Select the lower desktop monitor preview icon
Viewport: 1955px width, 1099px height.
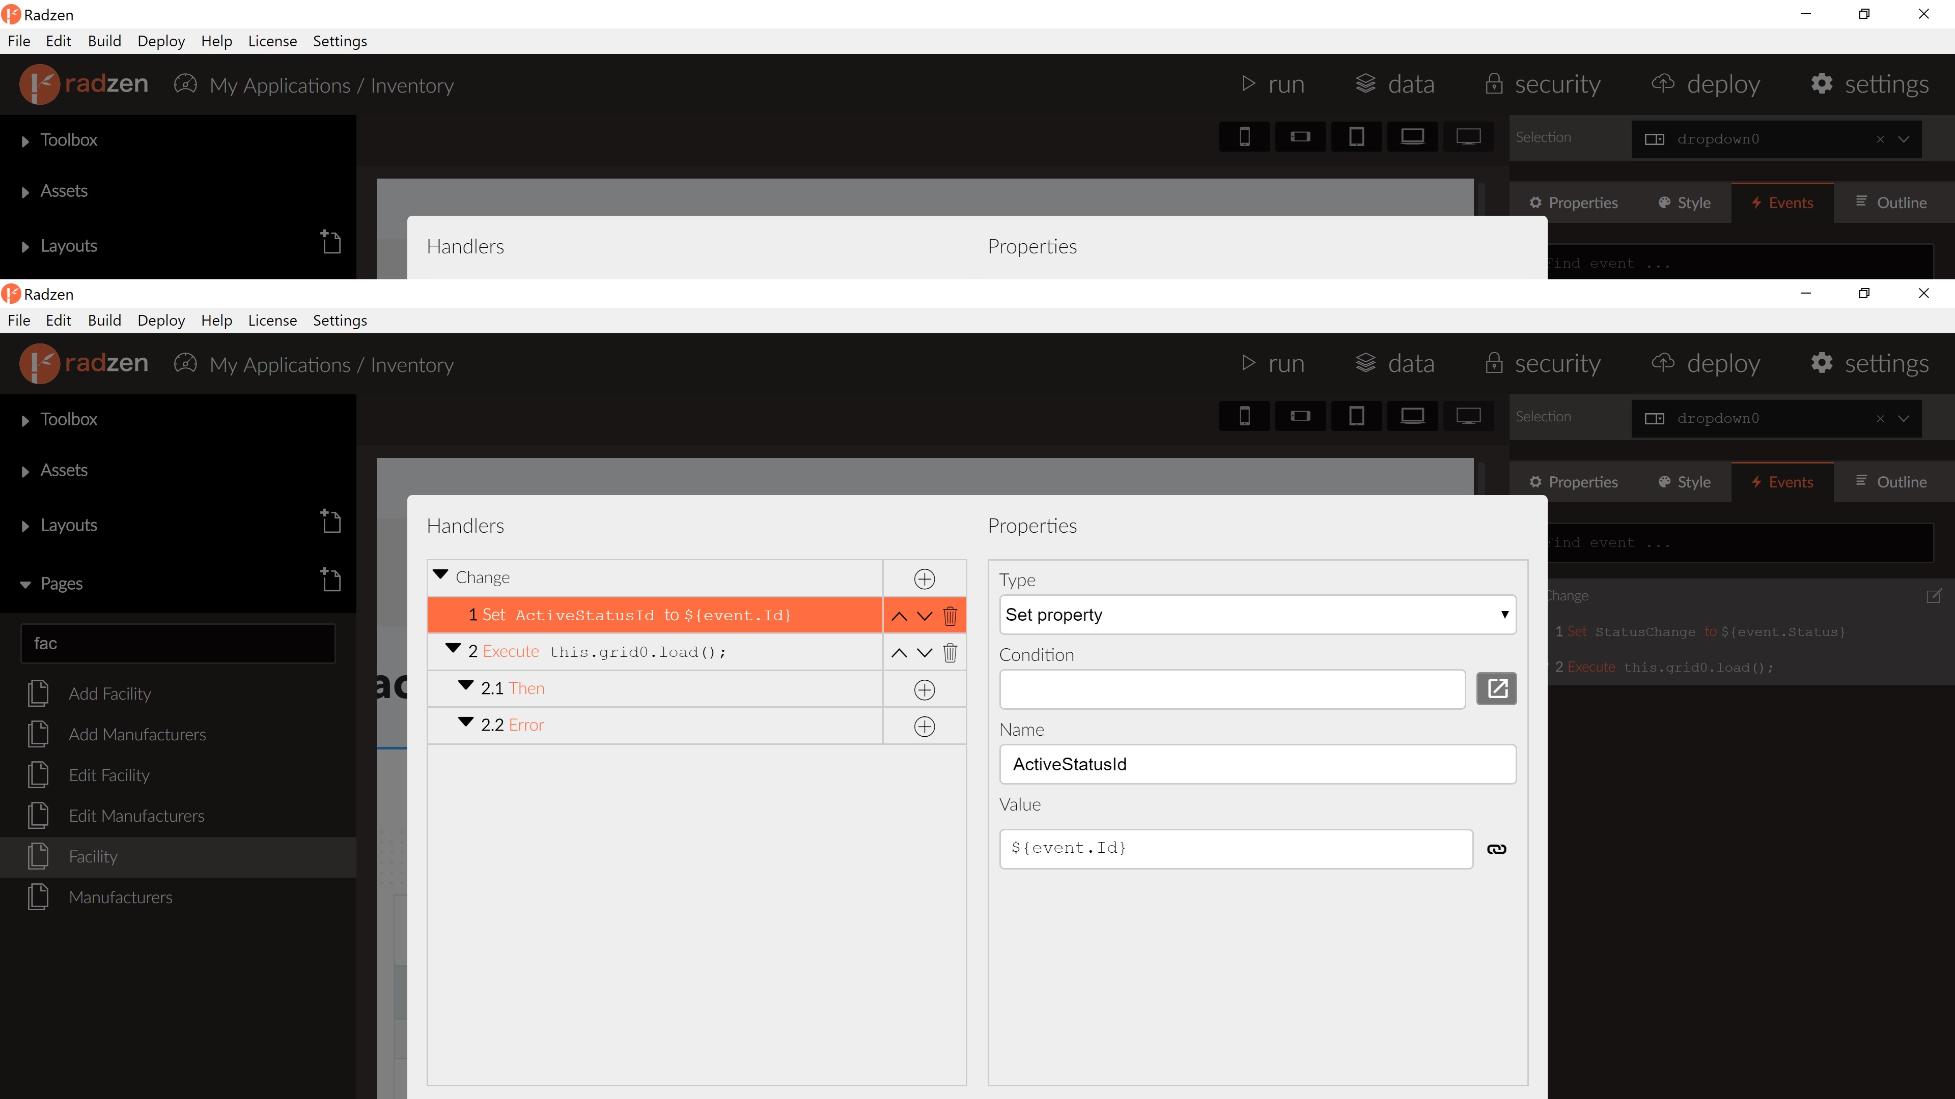tap(1468, 416)
